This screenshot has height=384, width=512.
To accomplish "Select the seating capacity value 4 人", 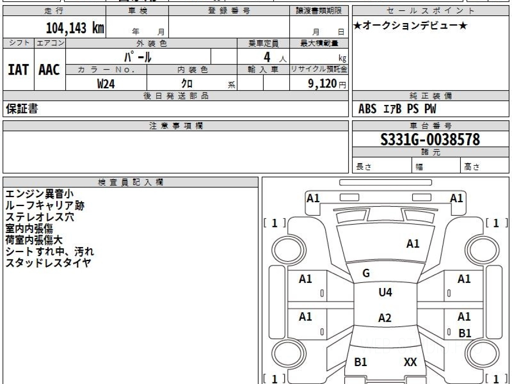I will (x=275, y=57).
